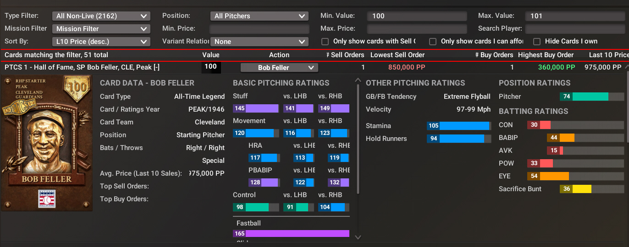629x247 pixels.
Task: Open the Sort By 'L10 Price (desc.)' dropdown
Action: (101, 42)
